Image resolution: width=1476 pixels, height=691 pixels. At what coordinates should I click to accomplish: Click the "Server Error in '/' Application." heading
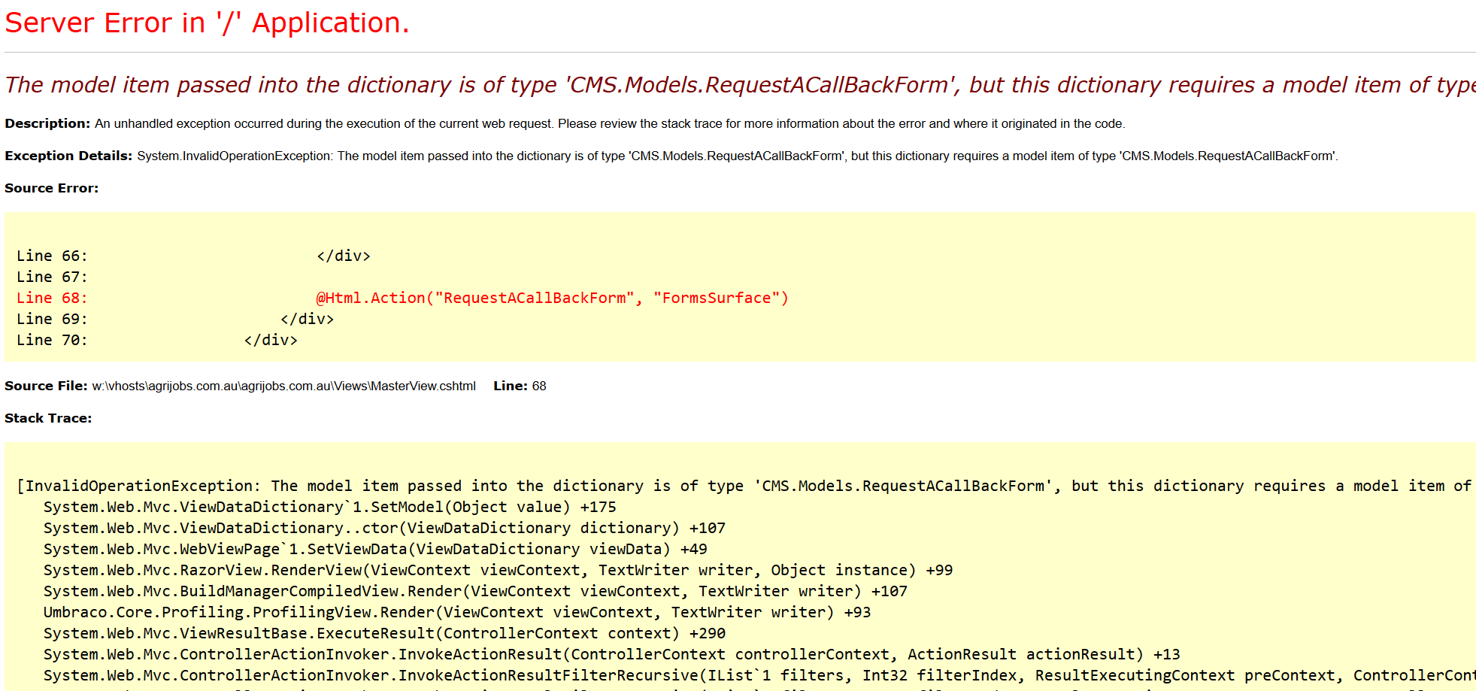point(207,23)
